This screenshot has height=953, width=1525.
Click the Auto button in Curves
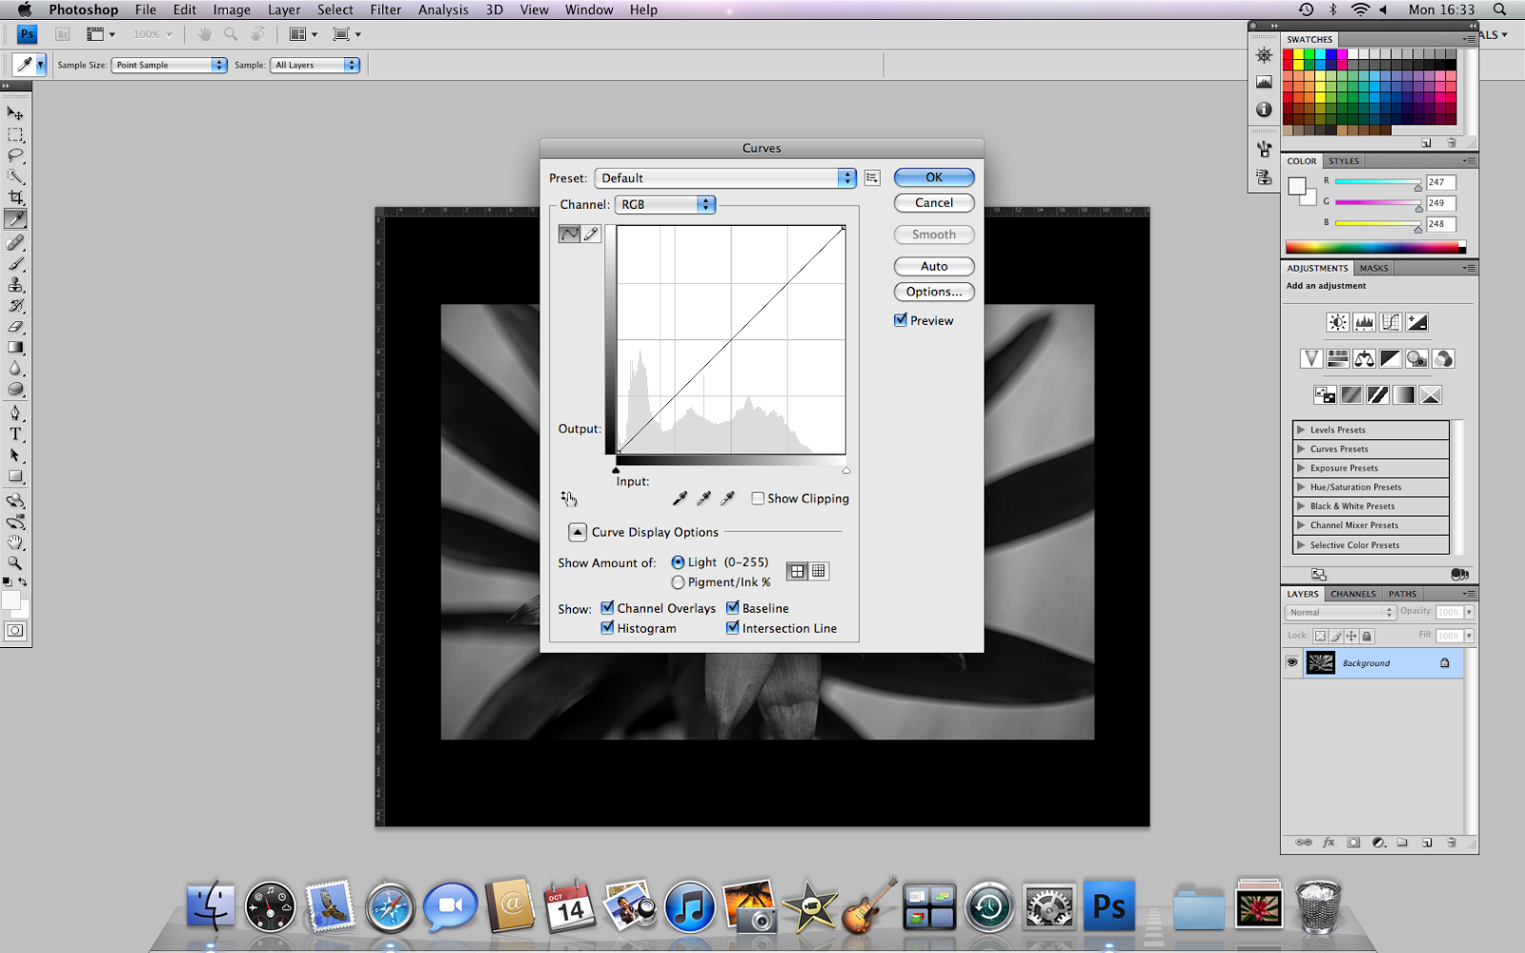click(x=933, y=266)
